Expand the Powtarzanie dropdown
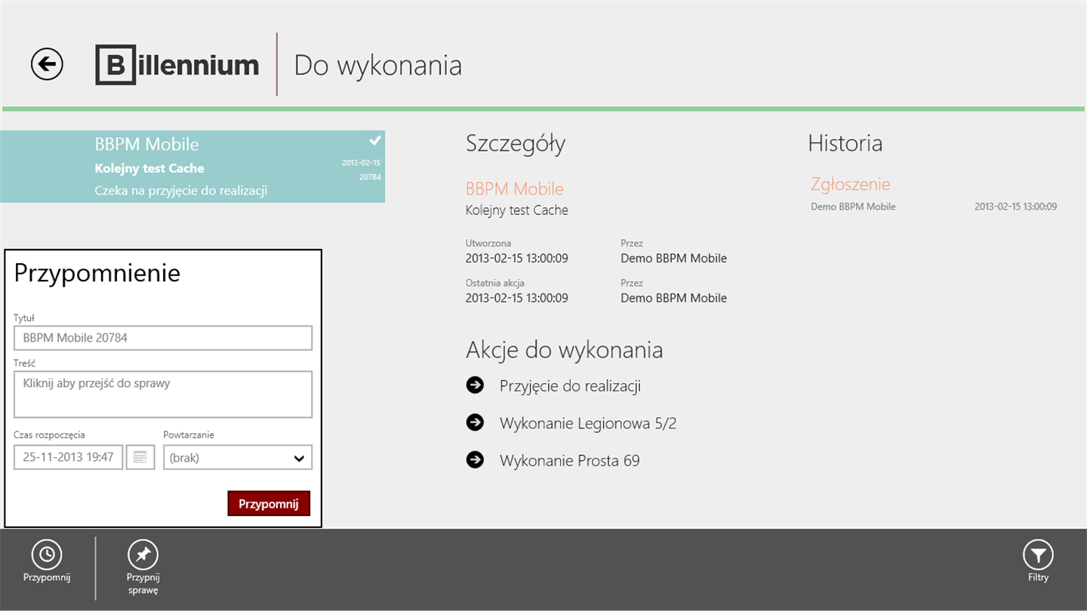Image resolution: width=1087 pixels, height=611 pixels. coord(238,457)
